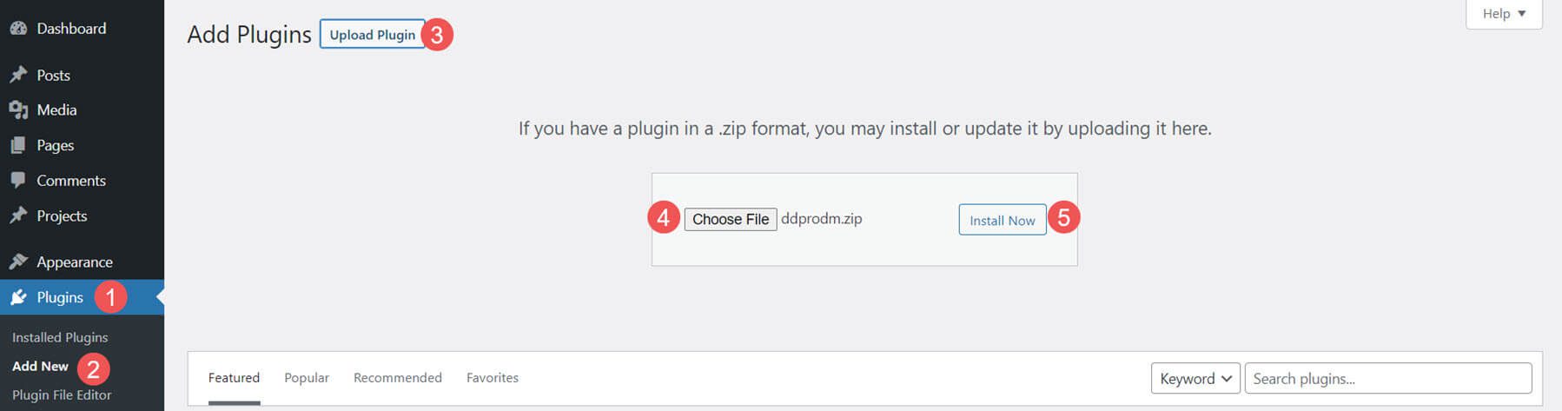This screenshot has width=1562, height=411.
Task: Click the Appearance paintbrush icon
Action: pyautogui.click(x=18, y=262)
